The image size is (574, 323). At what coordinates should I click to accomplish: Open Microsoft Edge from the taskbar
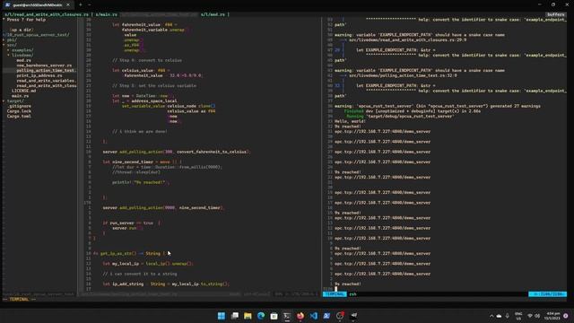click(x=261, y=316)
